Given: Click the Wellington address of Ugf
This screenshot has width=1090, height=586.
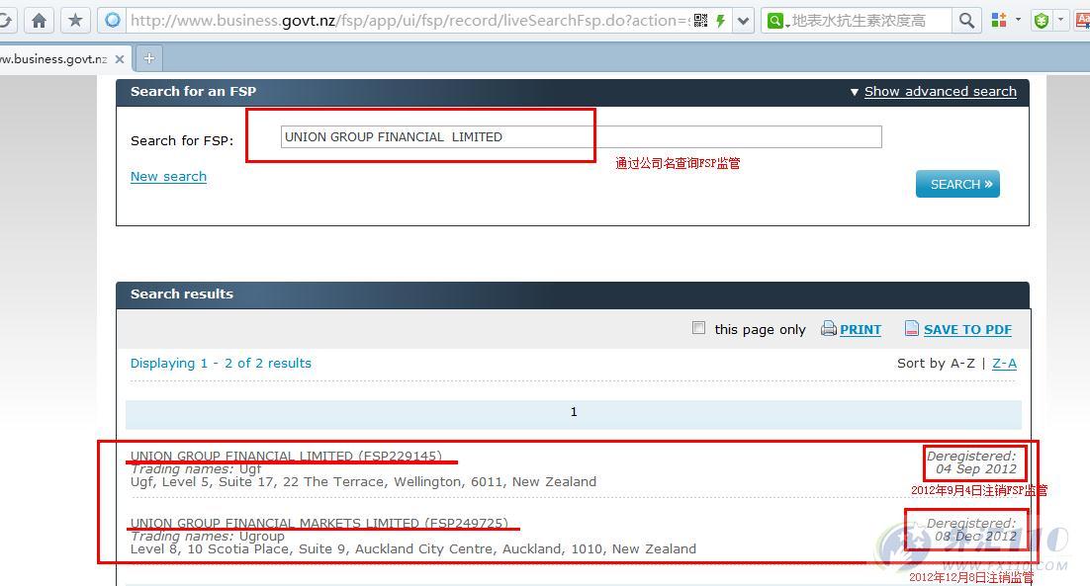Looking at the screenshot, I should pos(363,482).
